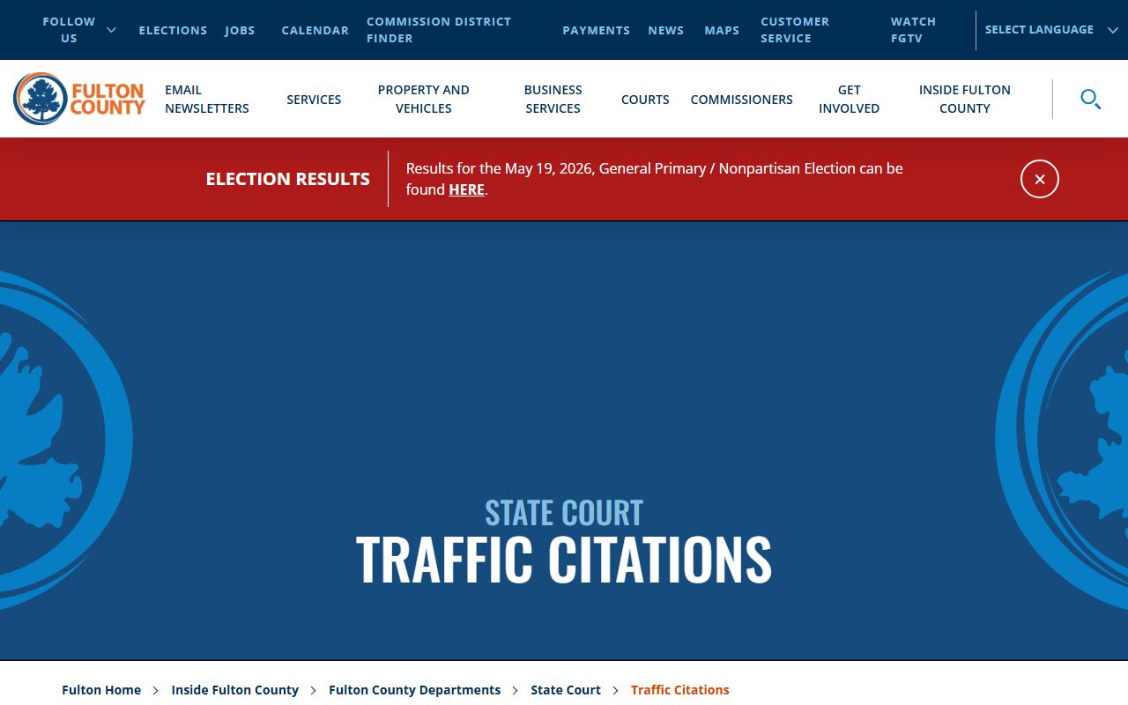The image size is (1128, 705).
Task: Go to Customer Service
Action: 795,30
